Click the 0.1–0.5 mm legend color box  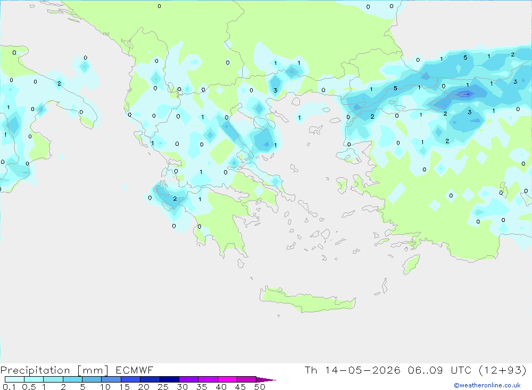[x=14, y=379]
